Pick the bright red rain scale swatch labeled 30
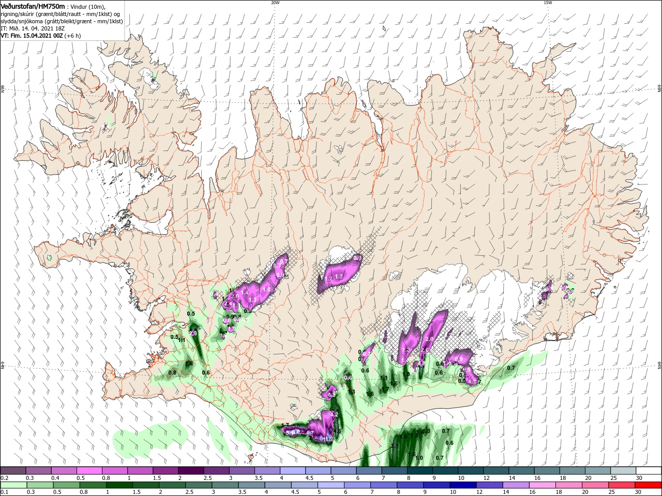 point(649,485)
